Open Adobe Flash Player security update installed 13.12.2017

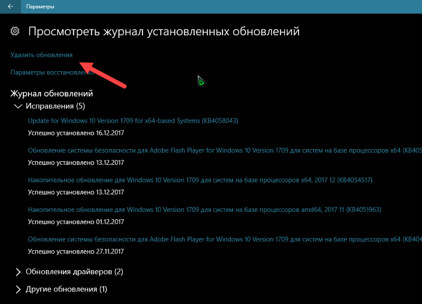[x=225, y=151]
